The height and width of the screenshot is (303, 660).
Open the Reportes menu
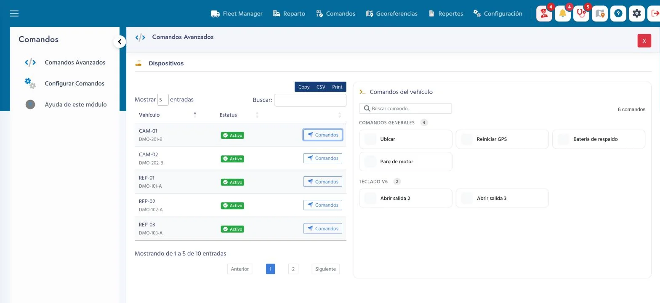[x=446, y=13]
